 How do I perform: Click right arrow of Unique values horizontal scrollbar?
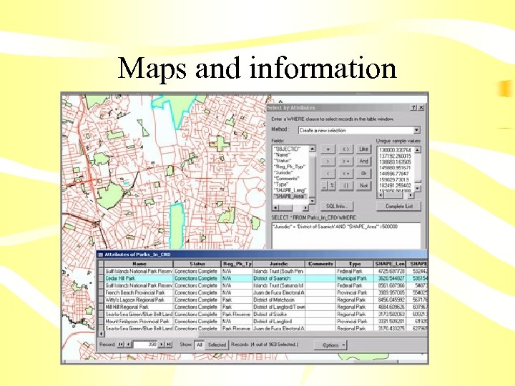coord(411,195)
